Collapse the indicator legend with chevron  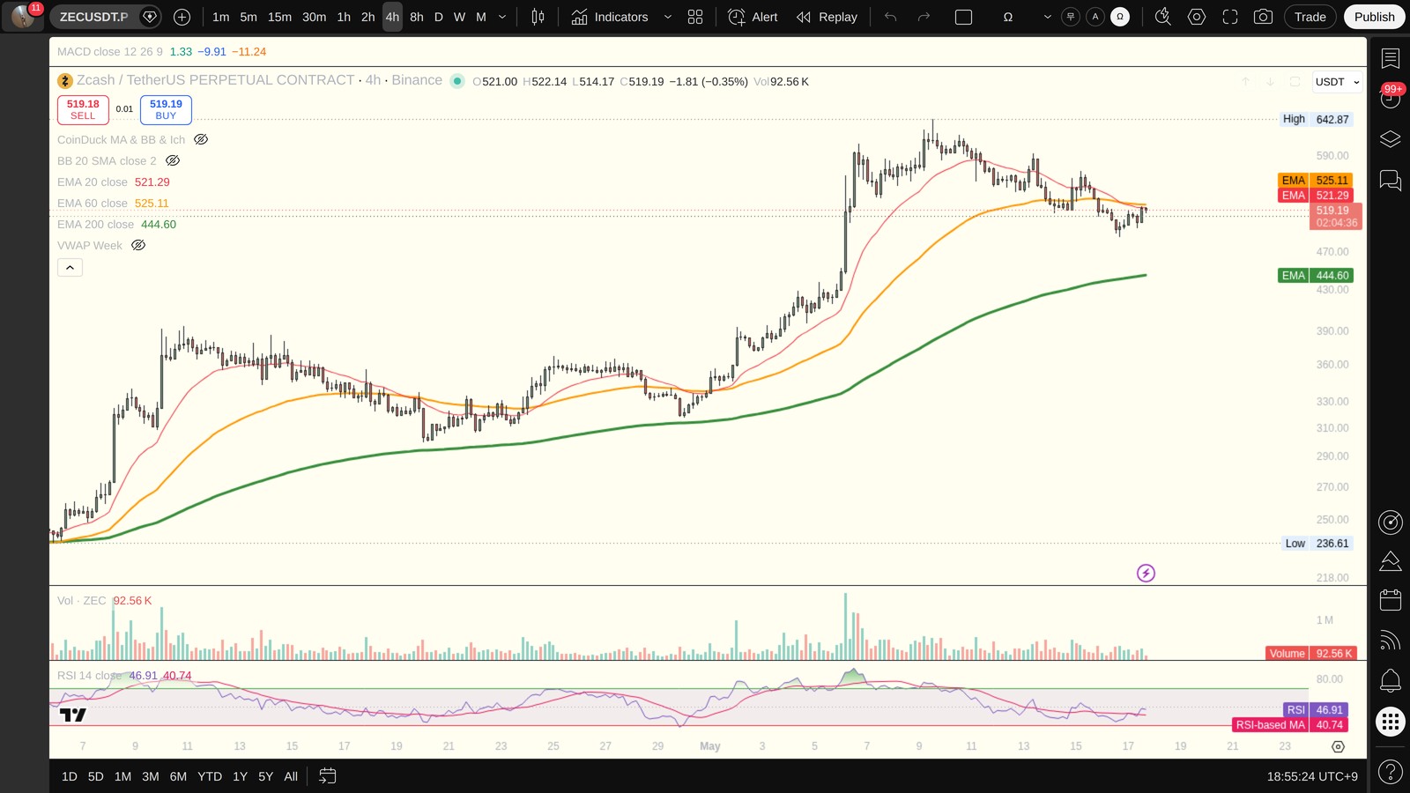(70, 267)
